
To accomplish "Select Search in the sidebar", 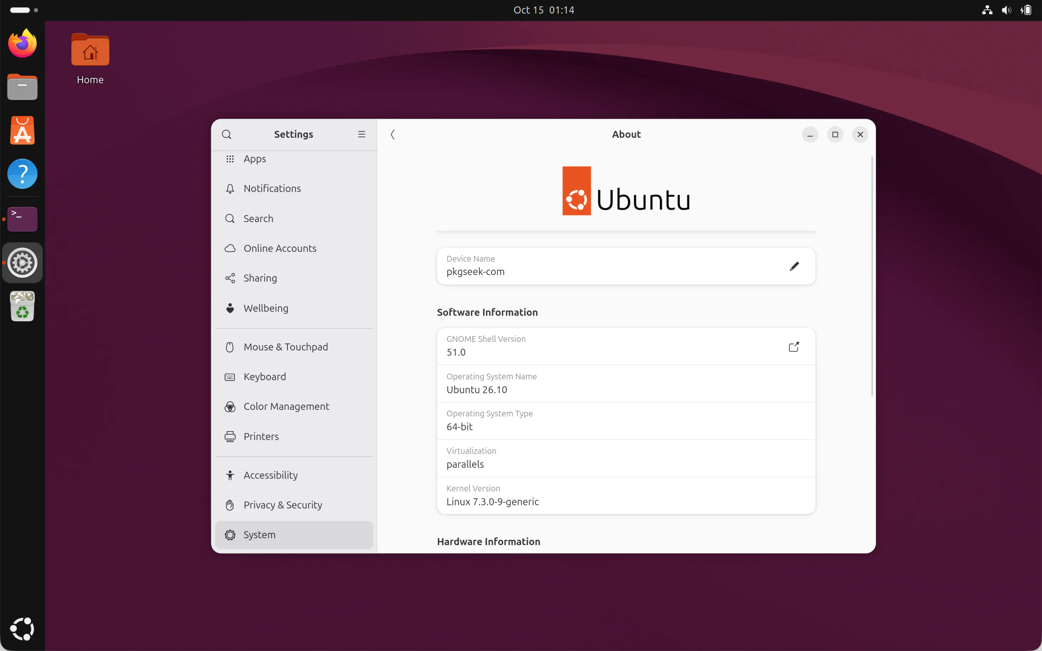I will pyautogui.click(x=294, y=218).
